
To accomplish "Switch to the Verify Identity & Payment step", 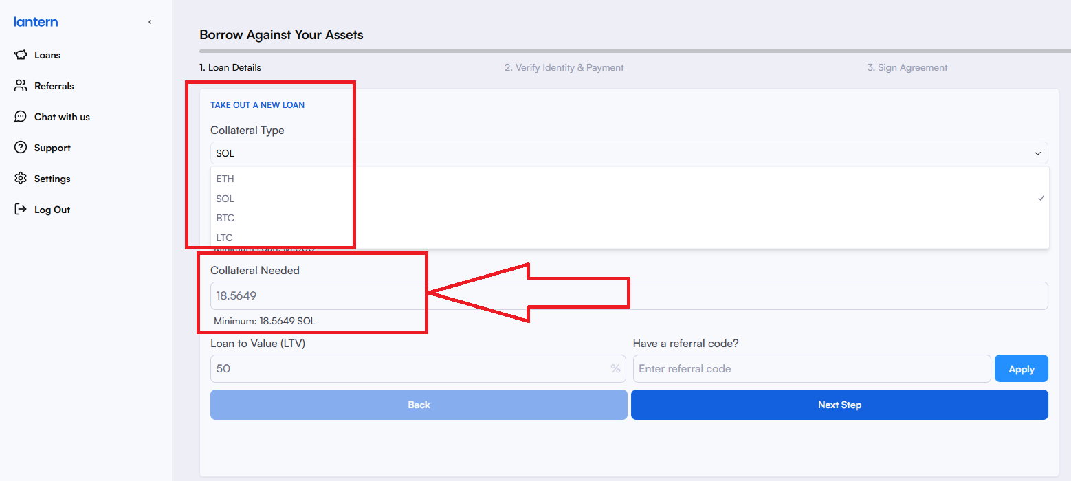I will 564,67.
